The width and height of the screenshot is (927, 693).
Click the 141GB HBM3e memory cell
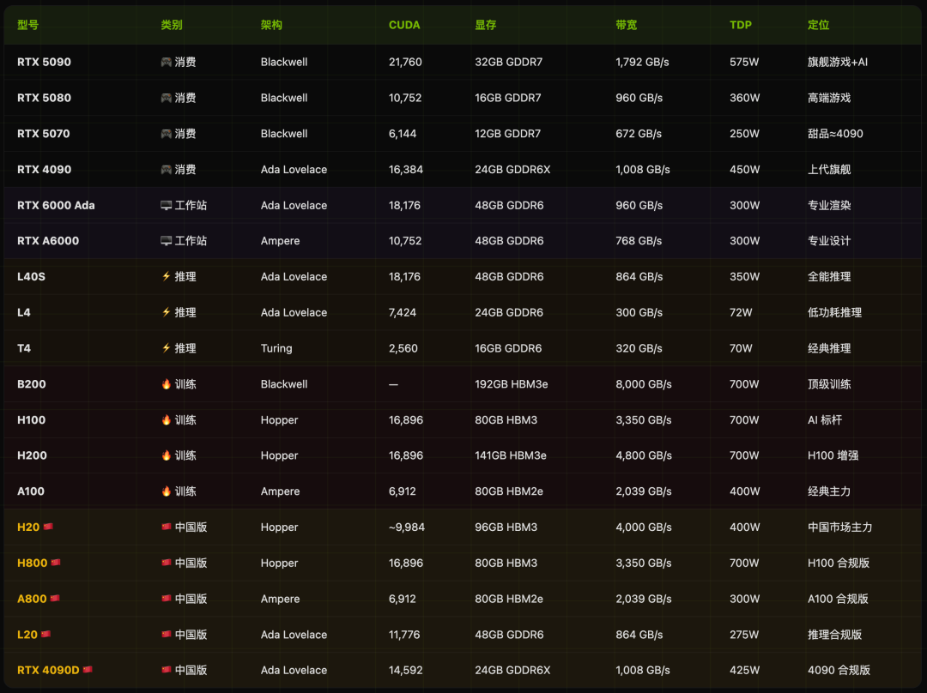(x=510, y=455)
